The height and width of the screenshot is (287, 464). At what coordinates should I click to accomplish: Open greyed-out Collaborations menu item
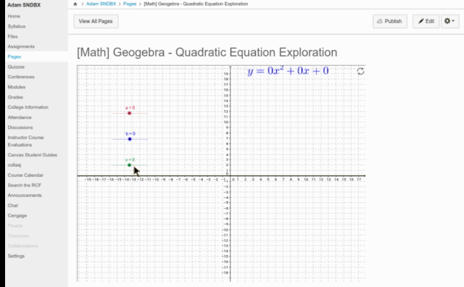coord(22,246)
